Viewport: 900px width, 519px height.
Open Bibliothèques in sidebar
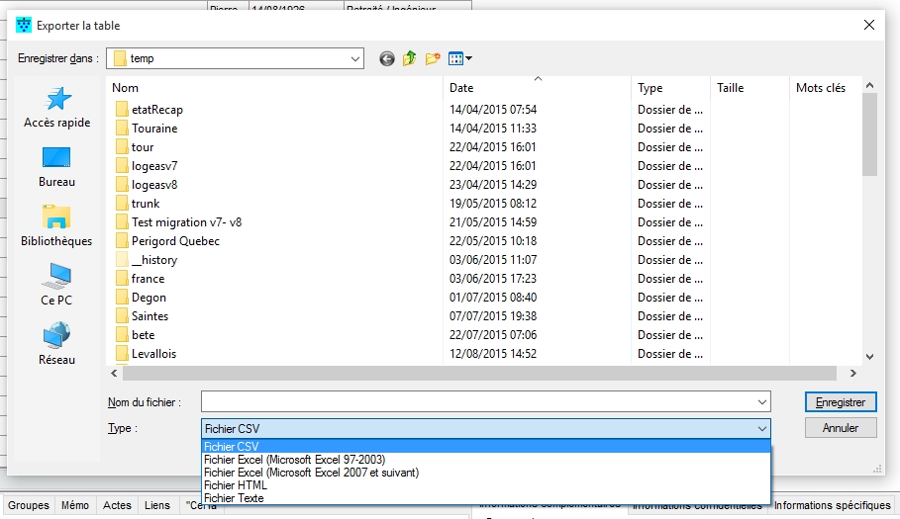point(56,225)
